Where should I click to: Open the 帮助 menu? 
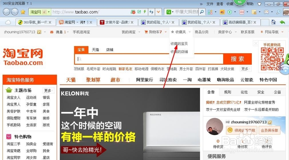250,4
